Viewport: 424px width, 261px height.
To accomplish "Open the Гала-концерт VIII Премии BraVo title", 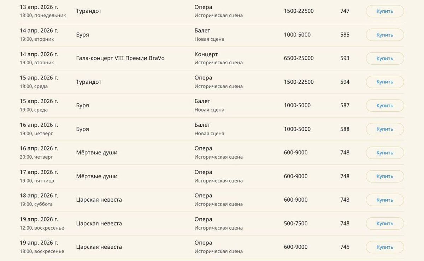I will [x=120, y=58].
